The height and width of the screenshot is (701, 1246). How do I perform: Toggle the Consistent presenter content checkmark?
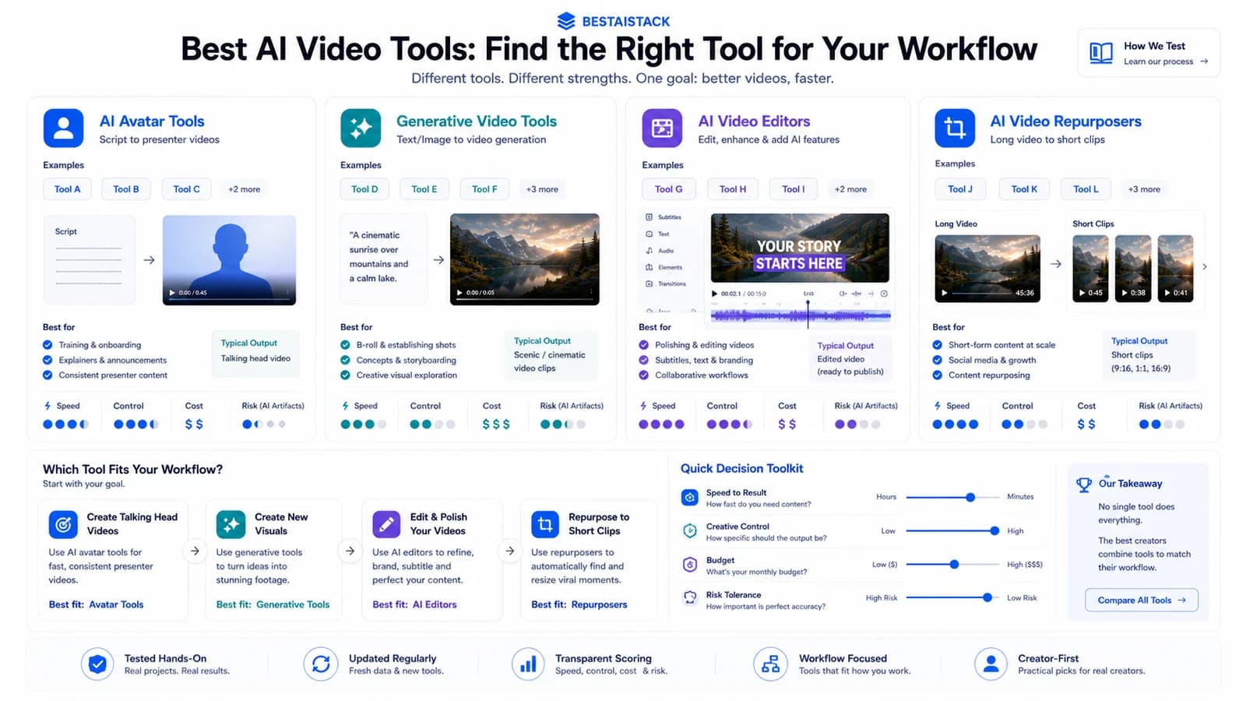coord(48,375)
